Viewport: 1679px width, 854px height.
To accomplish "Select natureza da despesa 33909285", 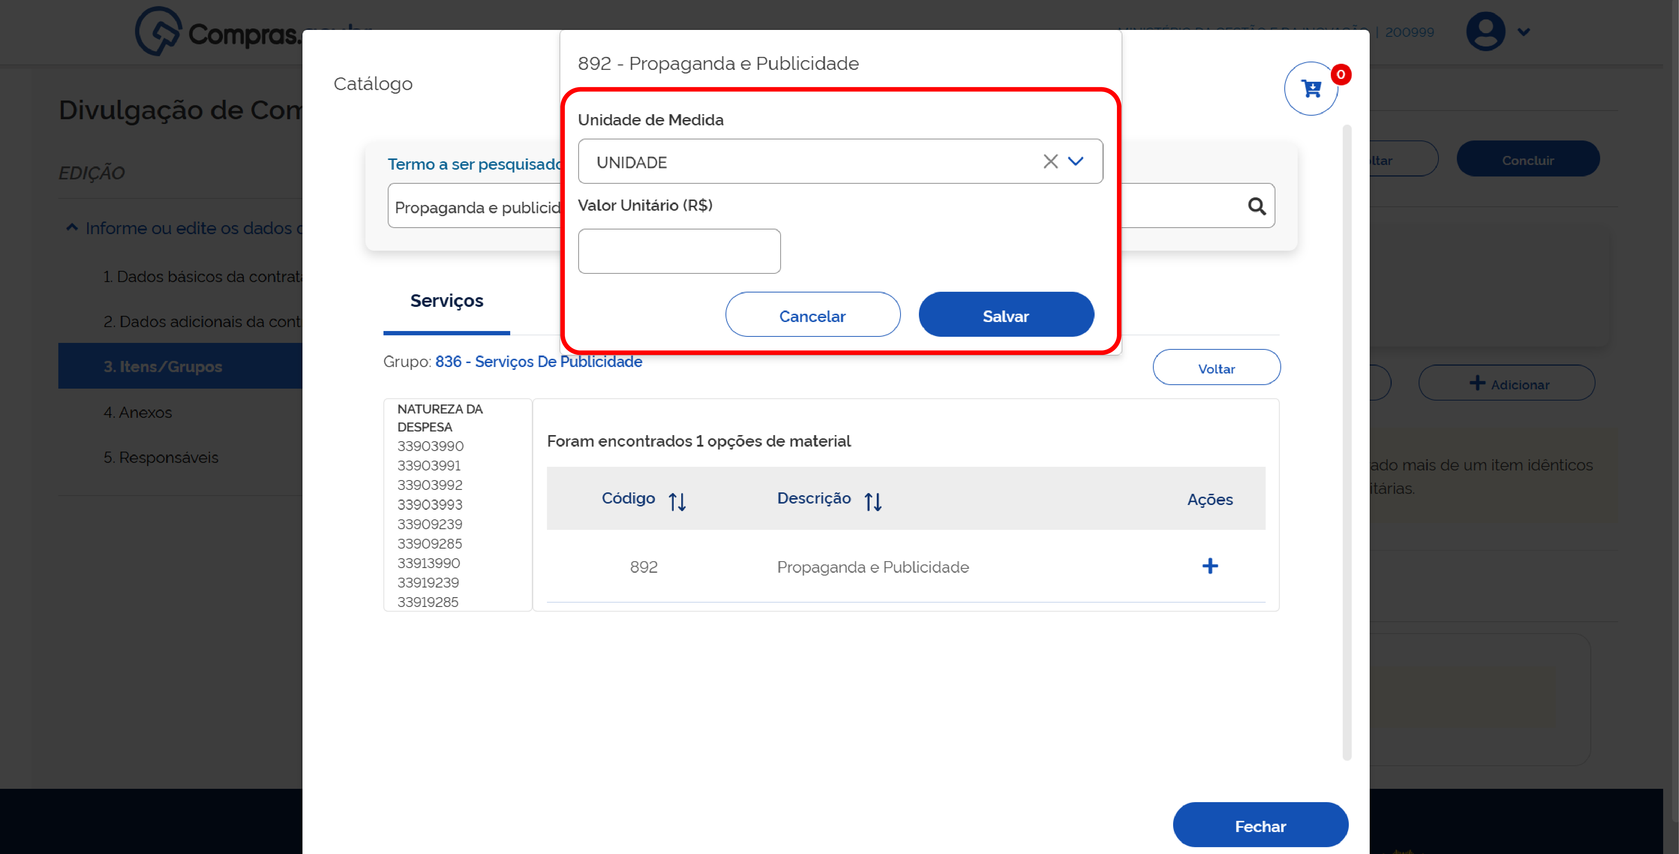I will click(430, 544).
